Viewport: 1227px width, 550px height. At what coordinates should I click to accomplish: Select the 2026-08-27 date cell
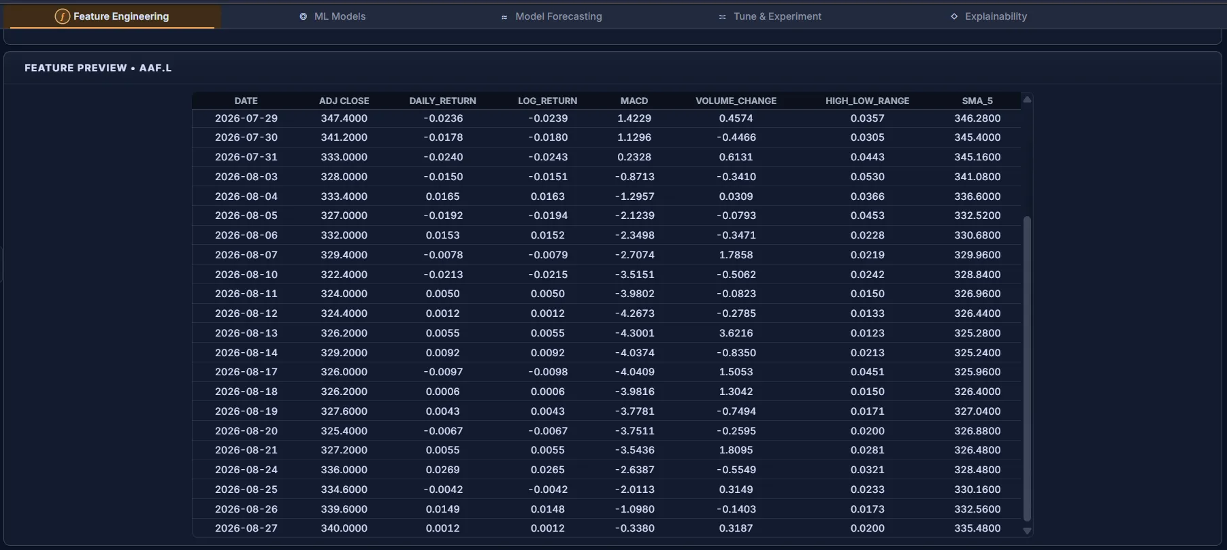pyautogui.click(x=246, y=528)
